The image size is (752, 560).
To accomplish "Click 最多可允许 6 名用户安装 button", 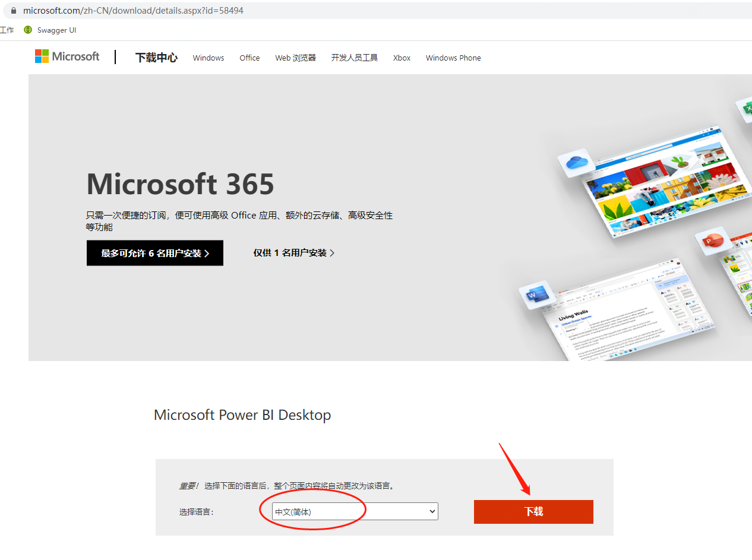I will coord(155,253).
